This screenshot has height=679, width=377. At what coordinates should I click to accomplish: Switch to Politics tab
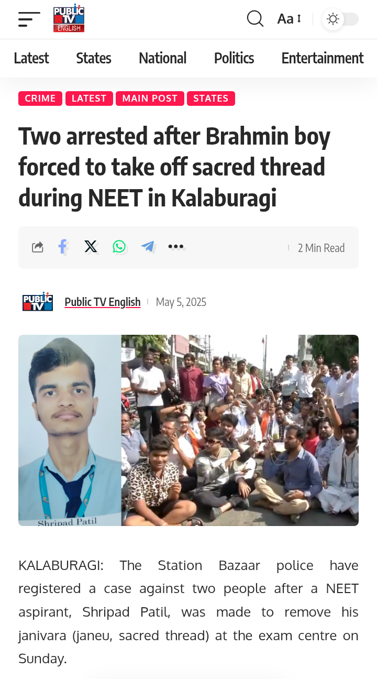[x=234, y=58]
